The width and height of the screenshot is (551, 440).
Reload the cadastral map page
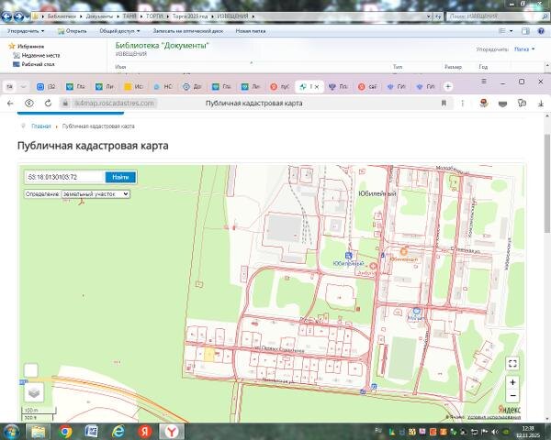tap(48, 104)
